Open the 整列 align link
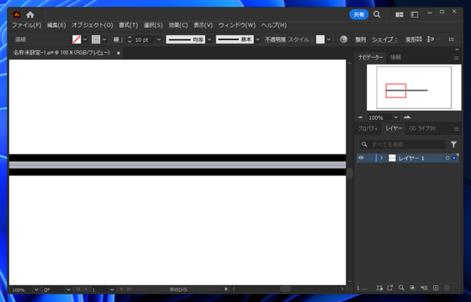 pos(361,39)
